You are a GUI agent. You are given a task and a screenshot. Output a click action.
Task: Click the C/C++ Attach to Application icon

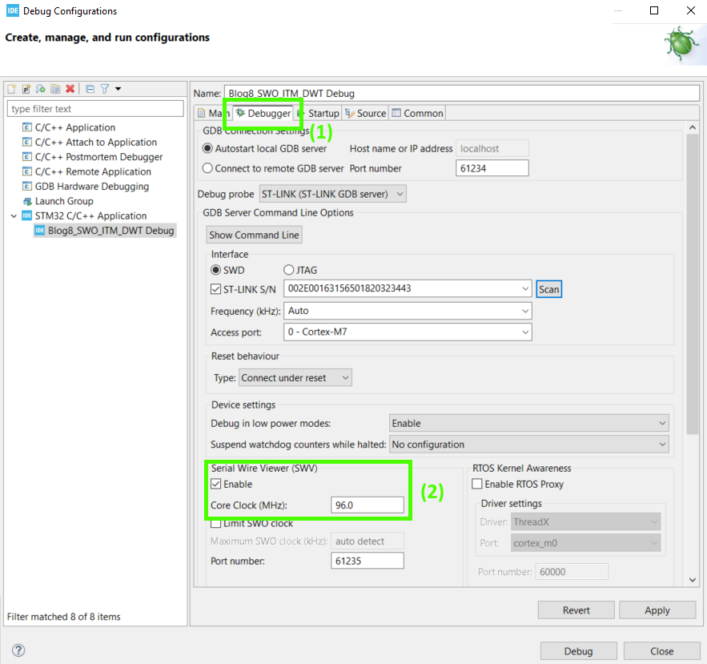[27, 142]
